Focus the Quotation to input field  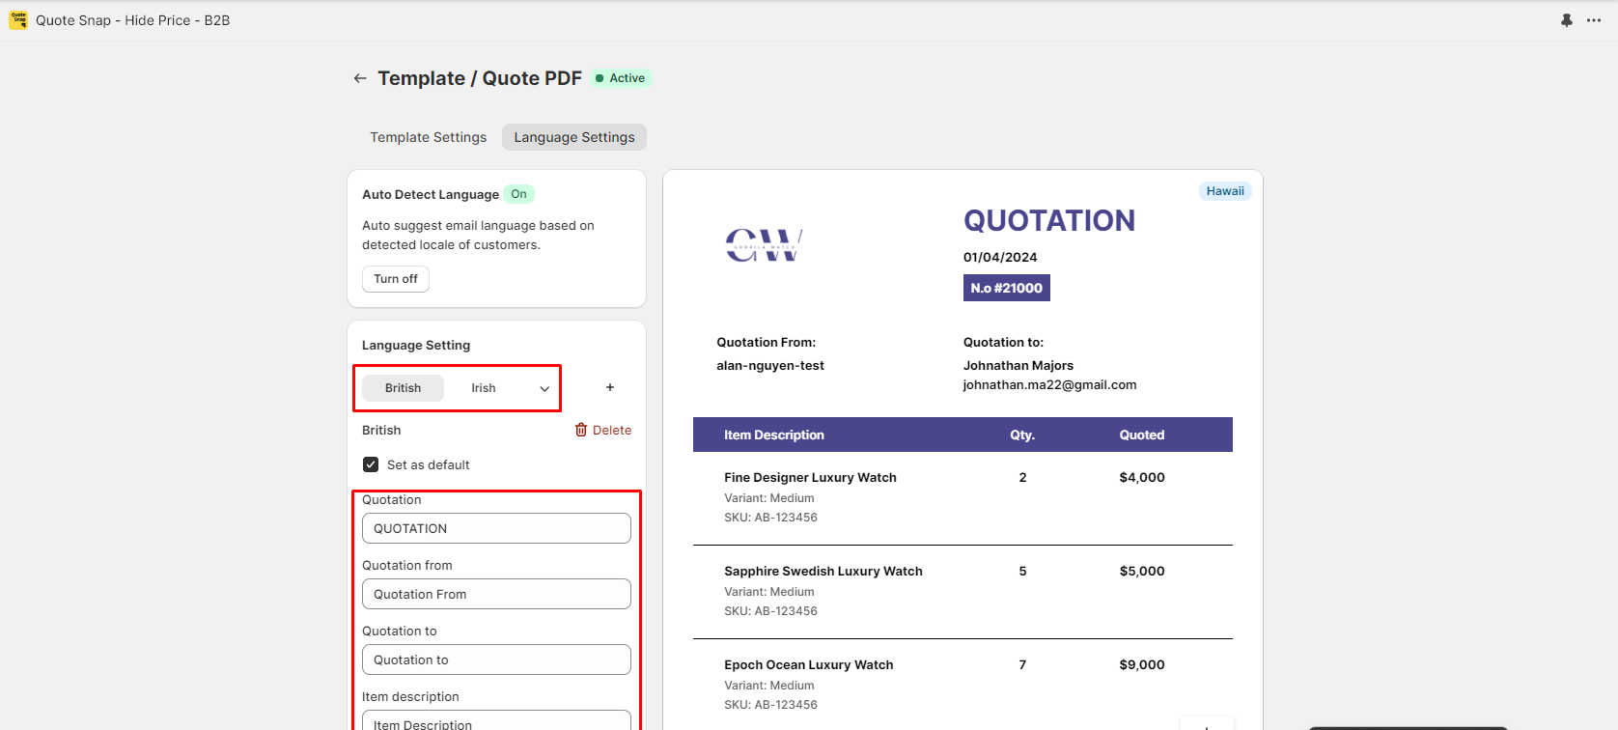point(496,660)
